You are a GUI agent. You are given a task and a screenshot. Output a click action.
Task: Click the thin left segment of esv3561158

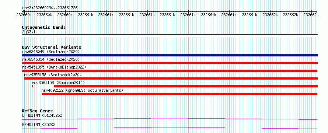[43, 86]
